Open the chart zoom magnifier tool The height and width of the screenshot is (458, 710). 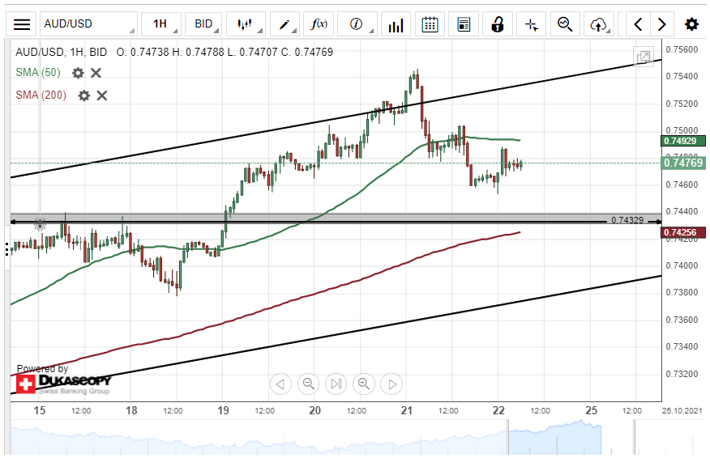565,24
